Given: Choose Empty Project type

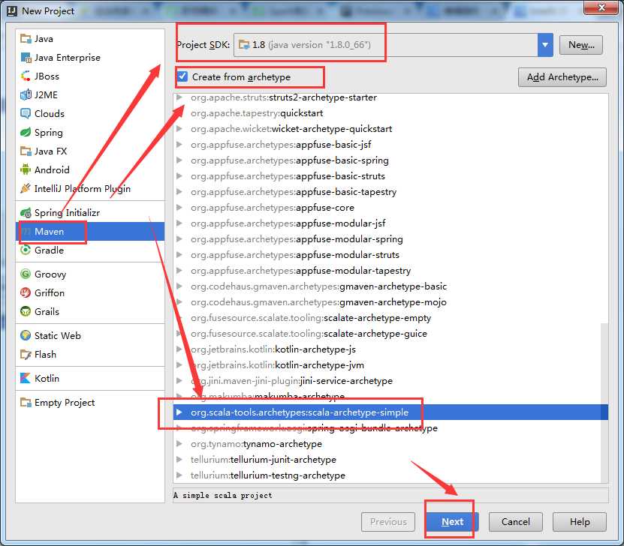Looking at the screenshot, I should pos(90,403).
